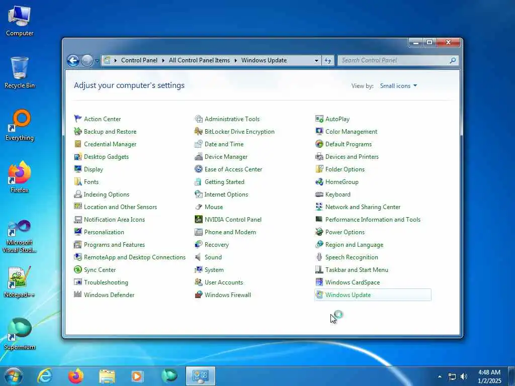This screenshot has height=386, width=515.
Task: Open Windows Explorer from the taskbar
Action: (x=107, y=376)
